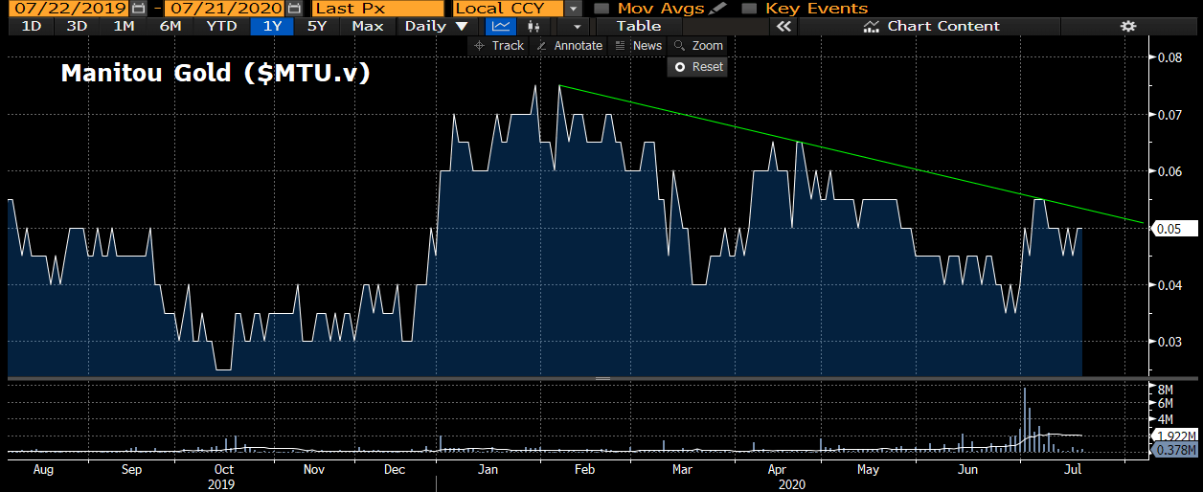Click the Local CCY currency field
Image resolution: width=1203 pixels, height=492 pixels.
coord(509,9)
